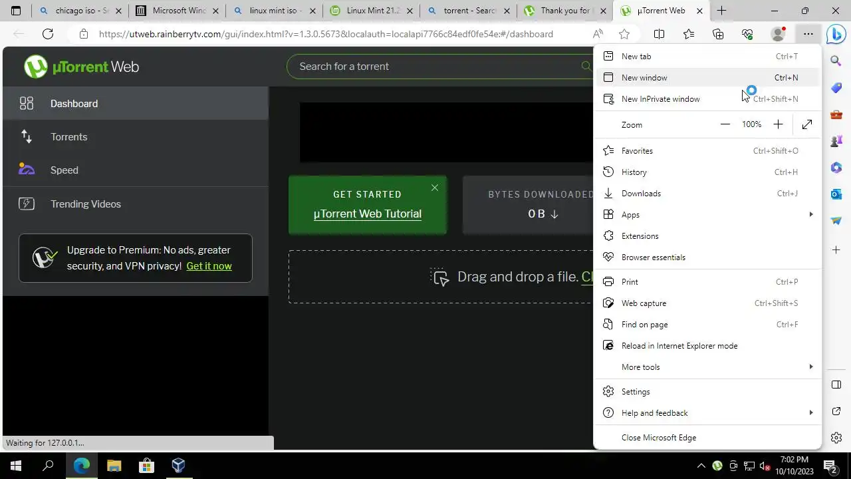The width and height of the screenshot is (851, 479).
Task: Open Edge sidebar settings gear
Action: click(836, 438)
